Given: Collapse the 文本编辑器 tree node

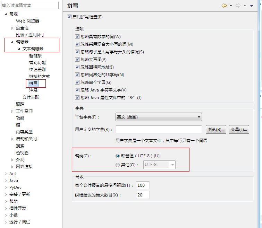Looking at the screenshot, I should (19, 49).
